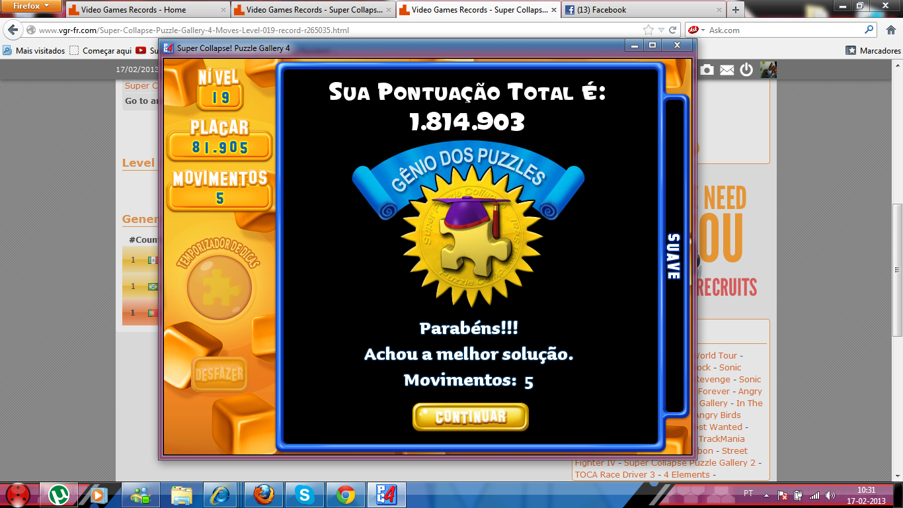Click the search magnifier in Ask.com box

[869, 30]
